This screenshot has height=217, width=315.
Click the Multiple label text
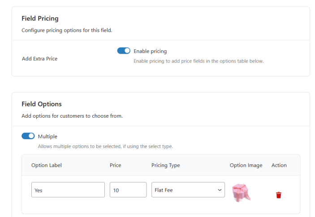tap(47, 136)
